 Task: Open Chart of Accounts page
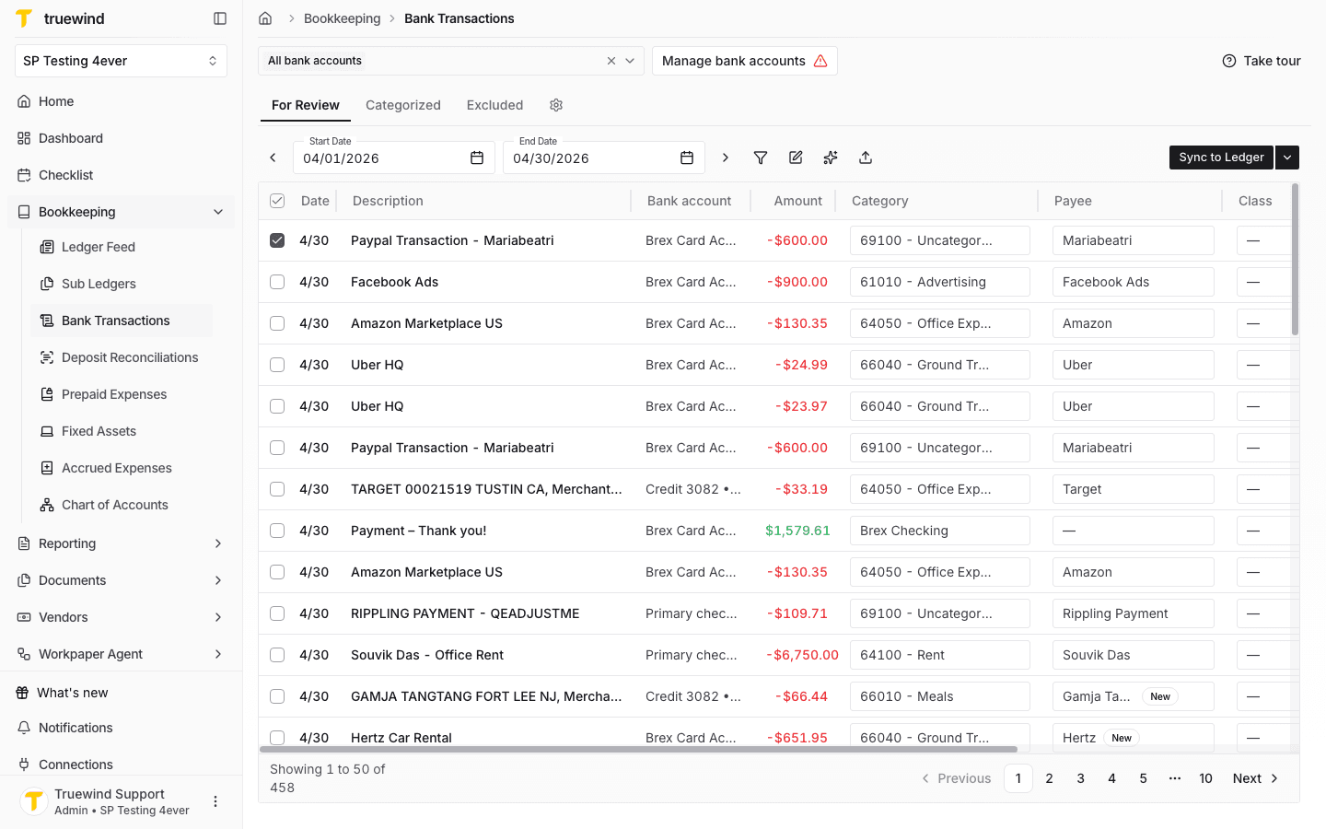122,505
